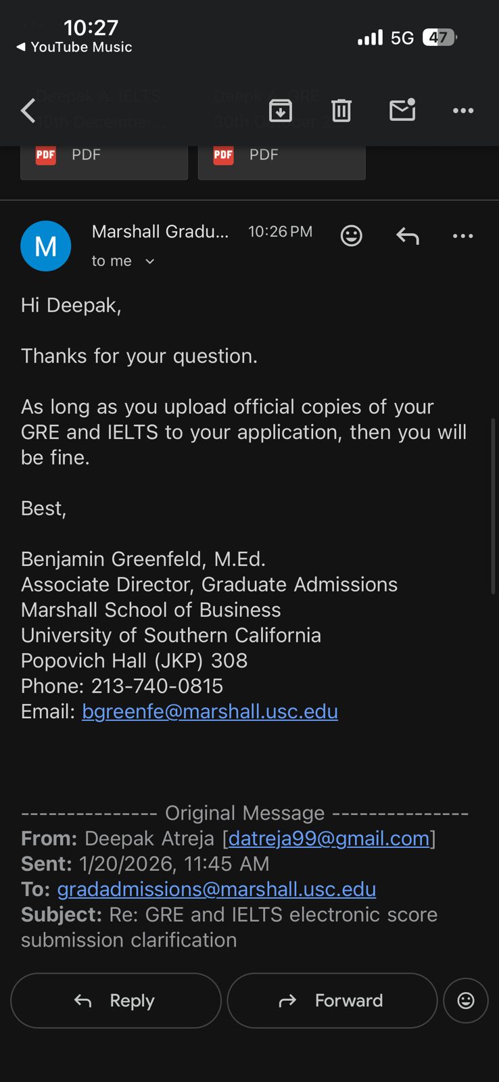Return to YouTube Music via status bar
The image size is (499, 1082).
[x=74, y=47]
